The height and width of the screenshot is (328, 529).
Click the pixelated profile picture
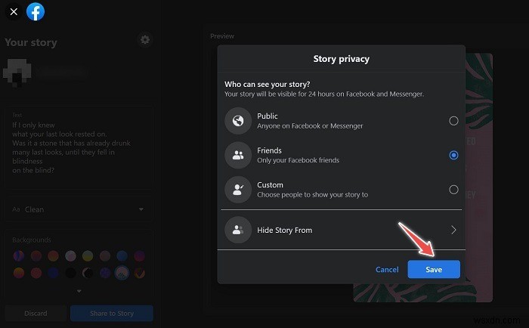coord(17,73)
